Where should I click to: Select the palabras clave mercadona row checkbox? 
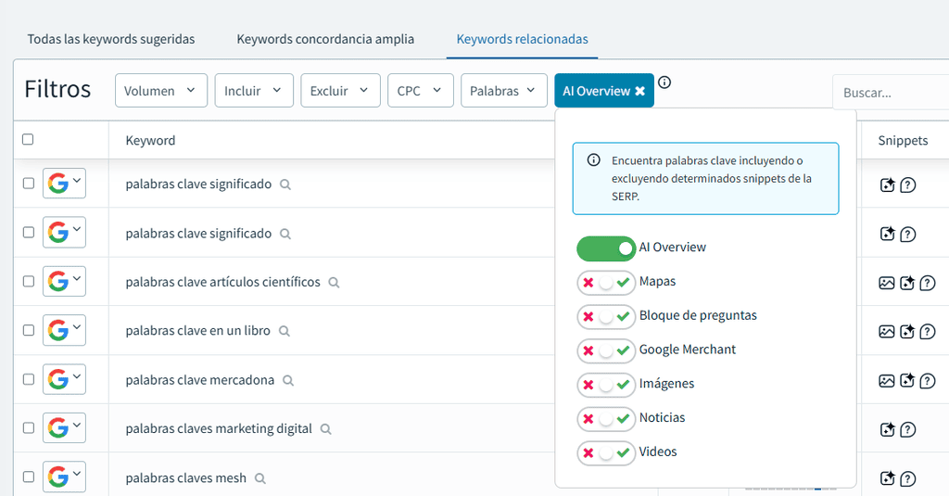coord(29,380)
